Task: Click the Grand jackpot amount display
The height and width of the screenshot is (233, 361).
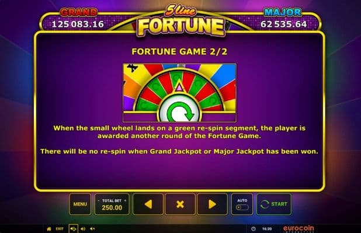Action: (78, 24)
